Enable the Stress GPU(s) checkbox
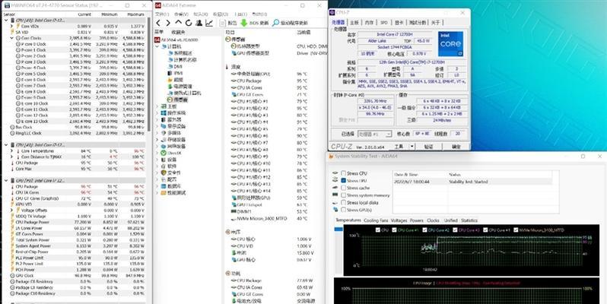This screenshot has height=304, width=607. click(343, 210)
